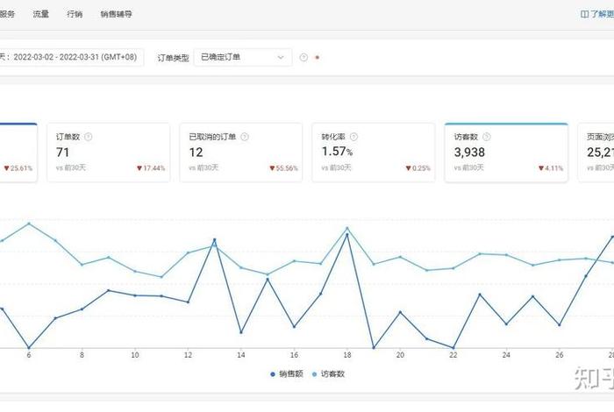
Task: Click help icon next to 已取消的订单
Action: point(245,137)
